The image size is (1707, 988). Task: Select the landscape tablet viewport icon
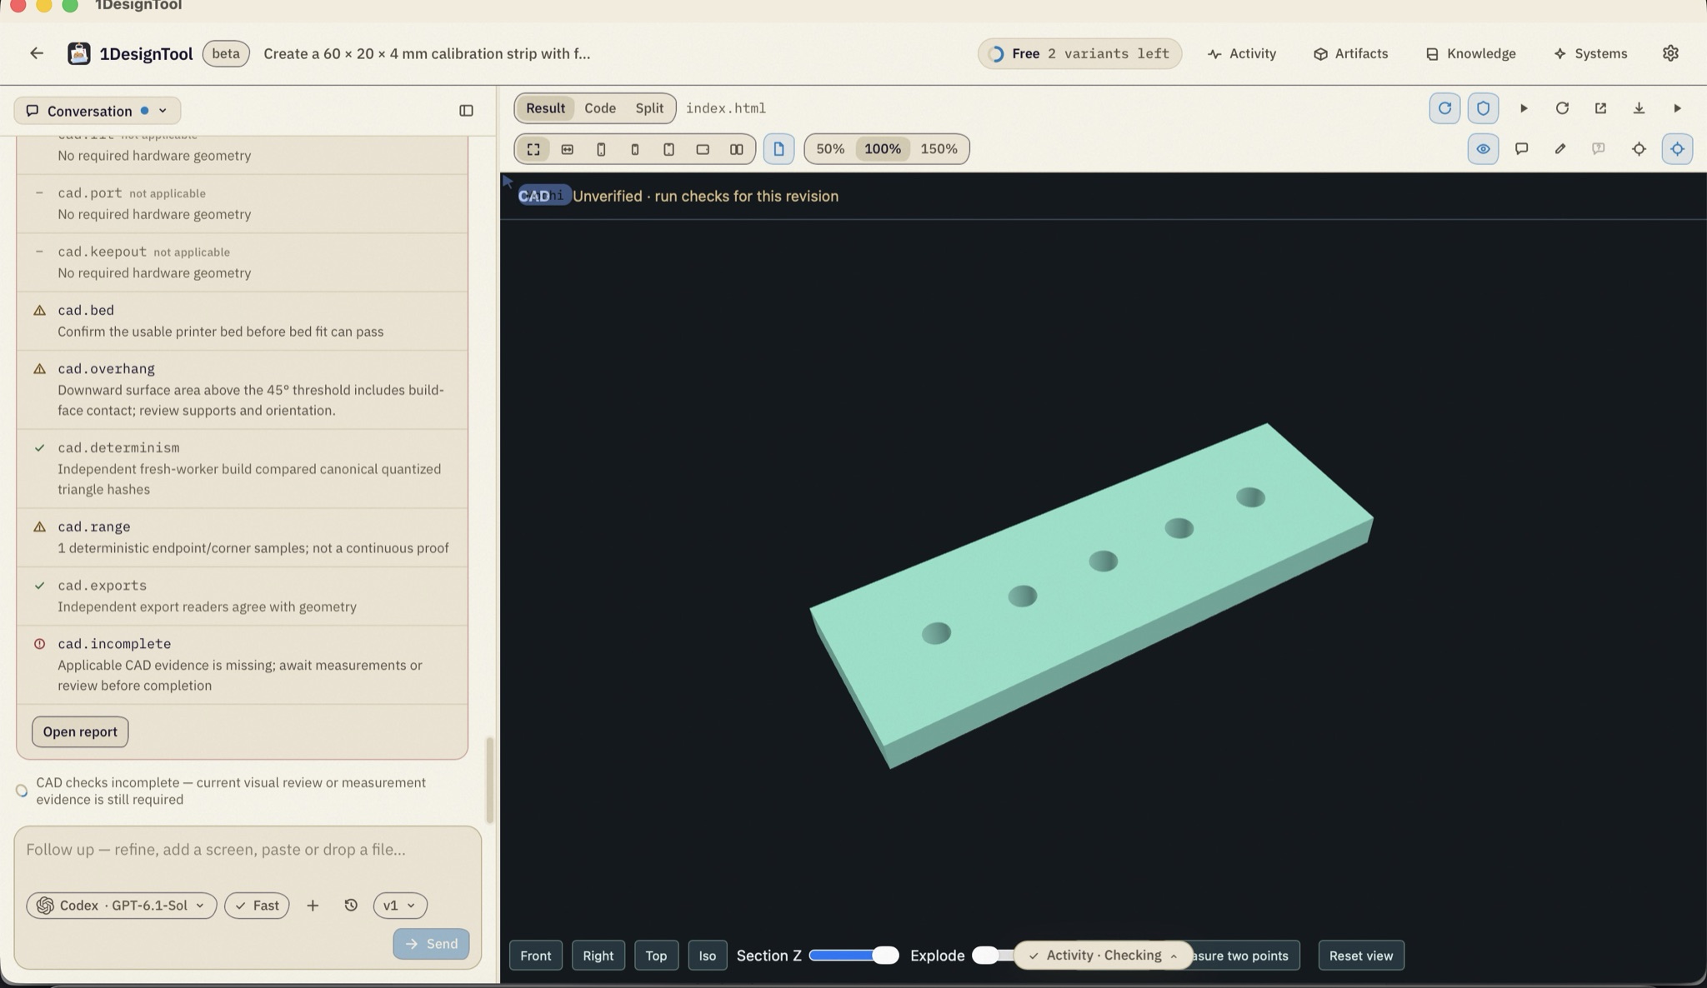pyautogui.click(x=703, y=149)
